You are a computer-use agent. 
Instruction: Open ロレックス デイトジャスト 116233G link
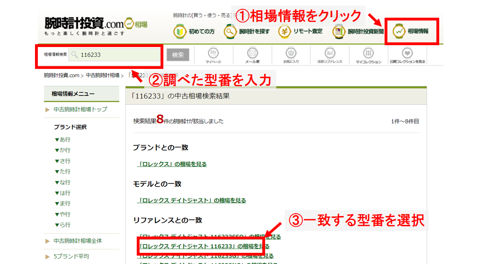(x=206, y=256)
